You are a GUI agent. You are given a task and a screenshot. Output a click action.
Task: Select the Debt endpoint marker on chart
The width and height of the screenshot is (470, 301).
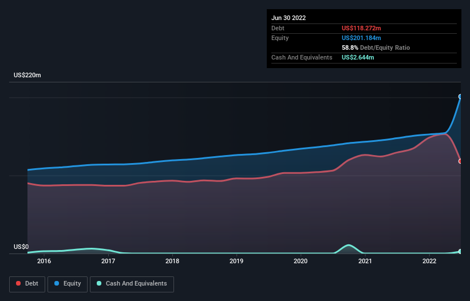(x=460, y=161)
